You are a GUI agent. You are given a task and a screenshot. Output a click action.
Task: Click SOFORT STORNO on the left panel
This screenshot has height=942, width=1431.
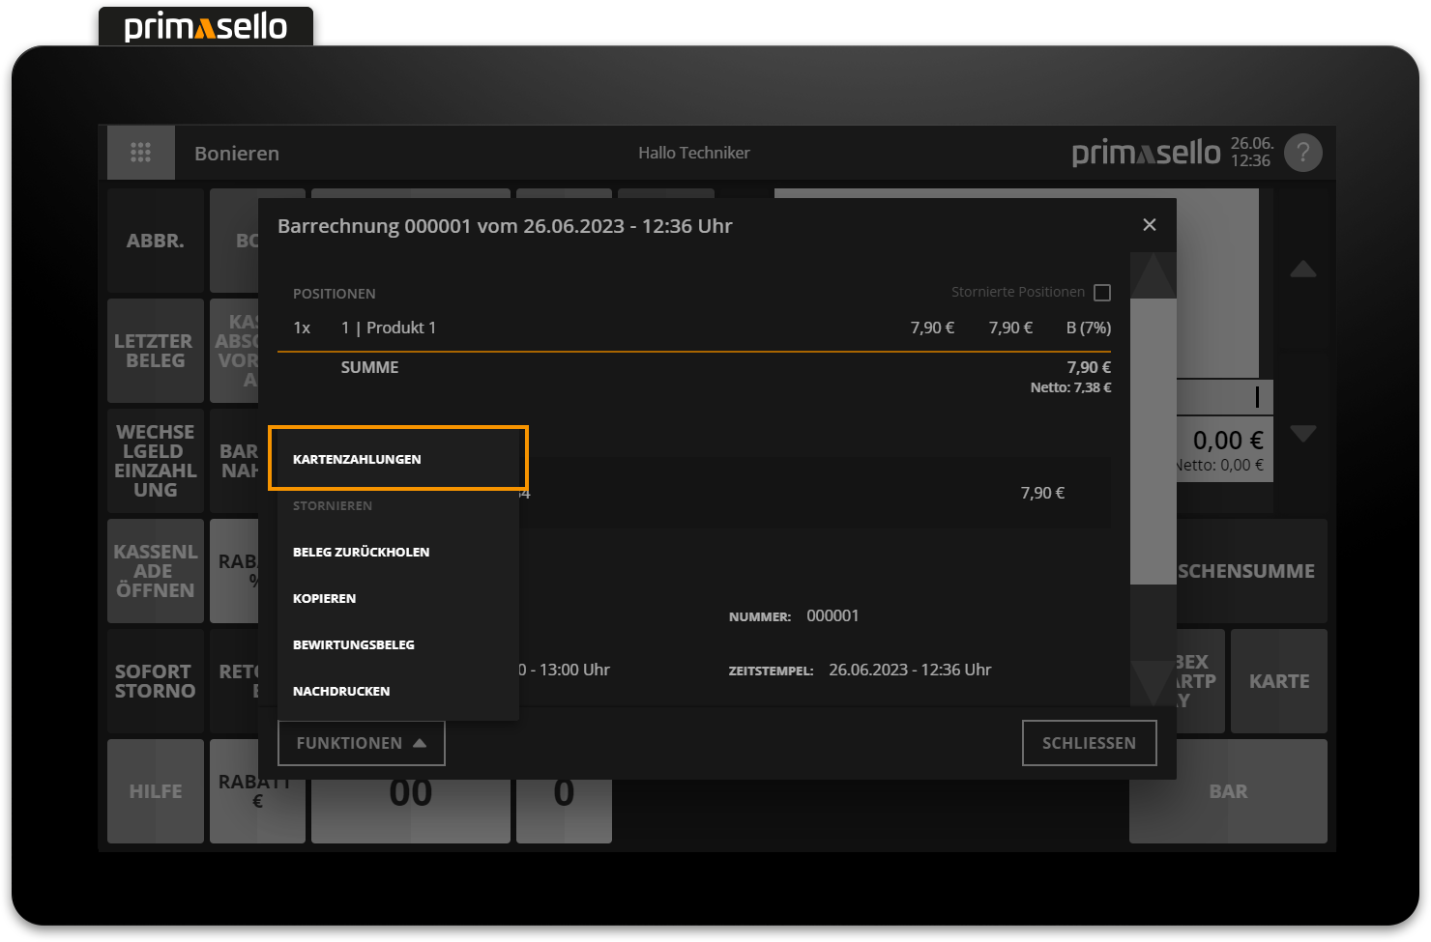click(x=155, y=680)
